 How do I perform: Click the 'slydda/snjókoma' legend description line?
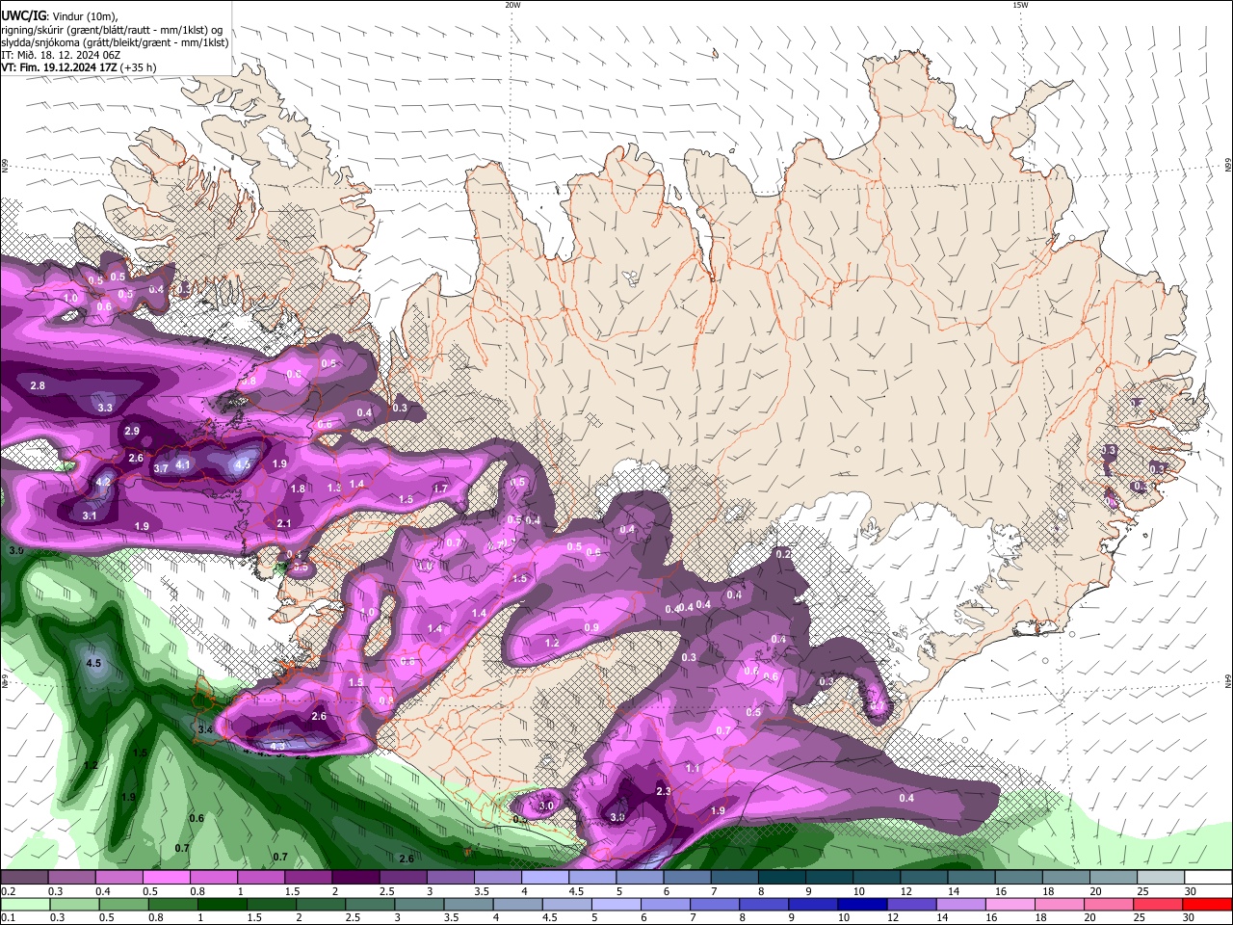[x=115, y=42]
